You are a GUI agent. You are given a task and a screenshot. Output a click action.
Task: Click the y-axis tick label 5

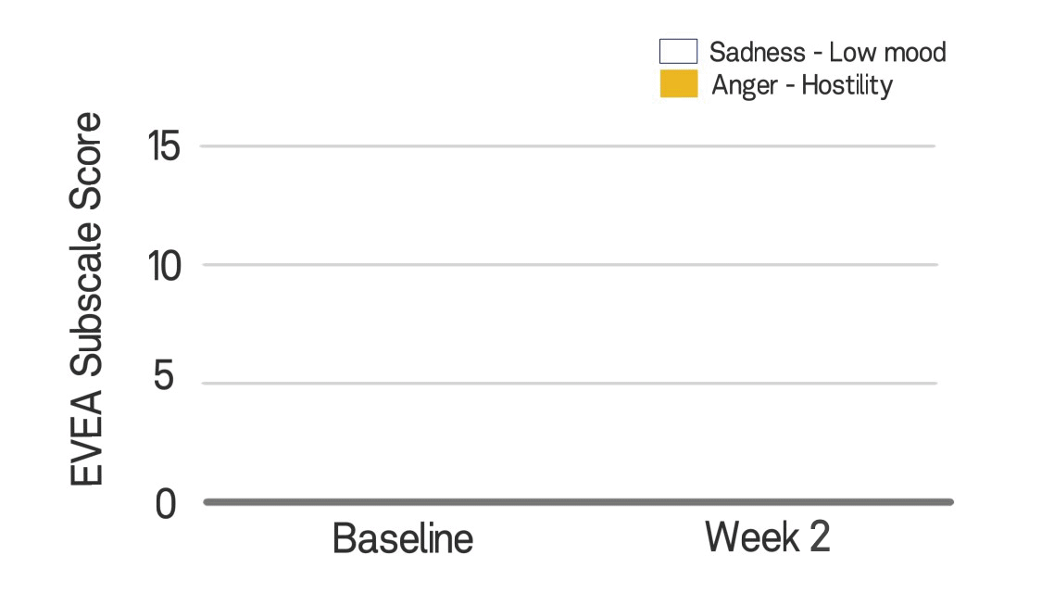coord(164,375)
